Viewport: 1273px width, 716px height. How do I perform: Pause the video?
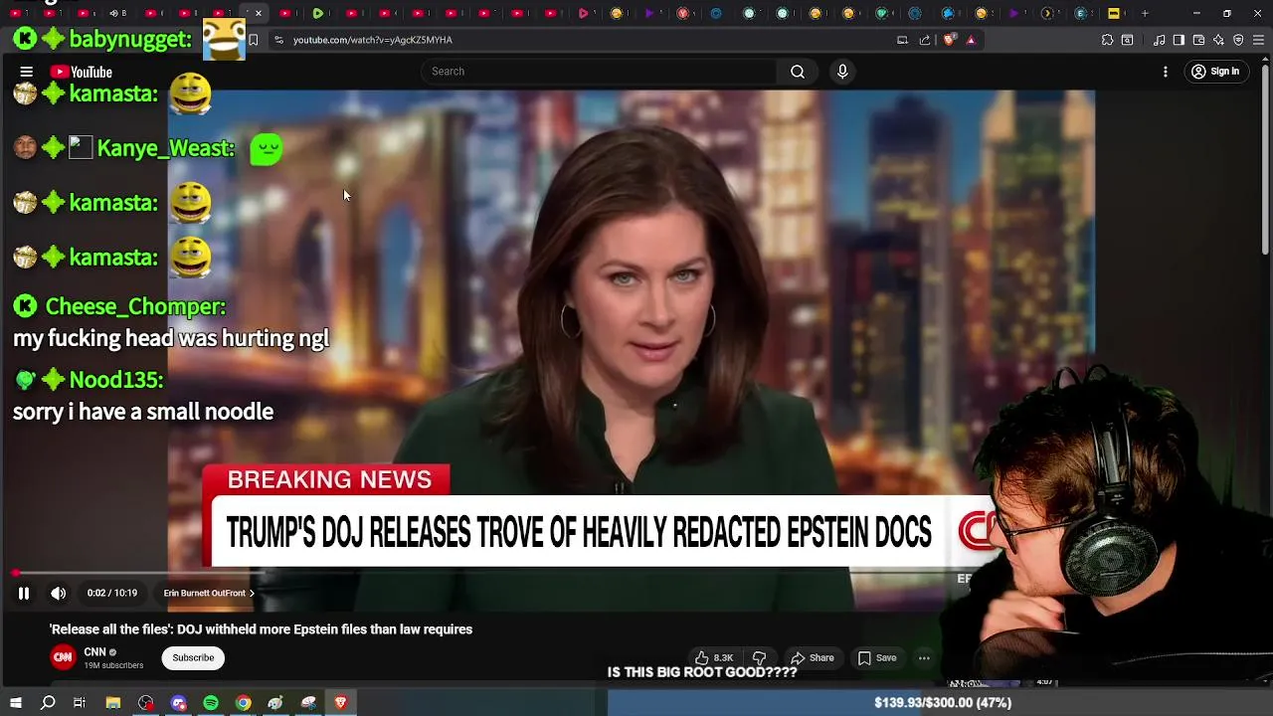tap(24, 594)
